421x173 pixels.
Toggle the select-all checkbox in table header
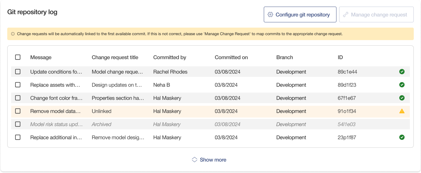click(x=18, y=57)
